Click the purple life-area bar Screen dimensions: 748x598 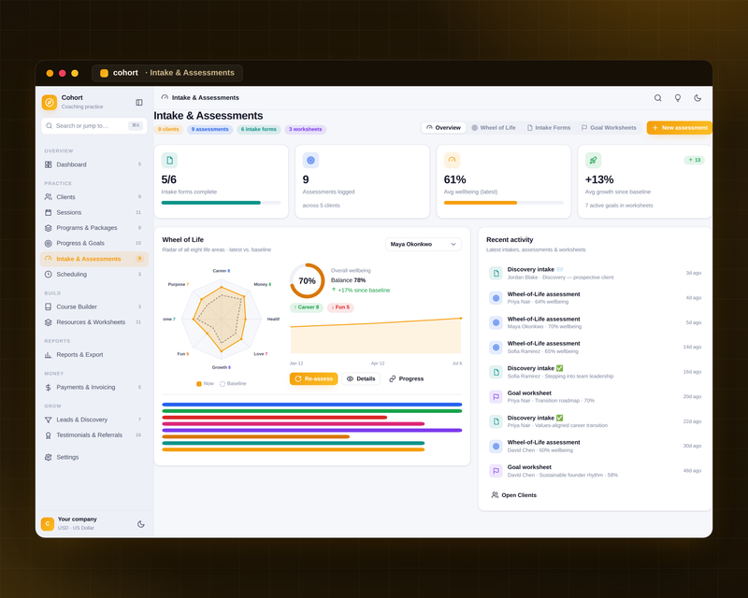pyautogui.click(x=312, y=430)
